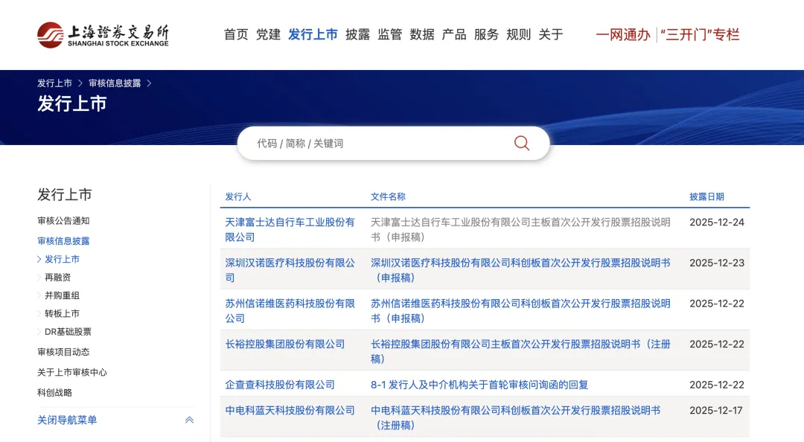
Task: Open 中电科蓝天 科创板招股说明书（注册稿）
Action: pos(515,417)
